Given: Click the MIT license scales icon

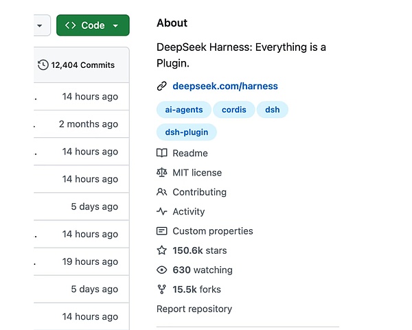Looking at the screenshot, I should pyautogui.click(x=161, y=172).
